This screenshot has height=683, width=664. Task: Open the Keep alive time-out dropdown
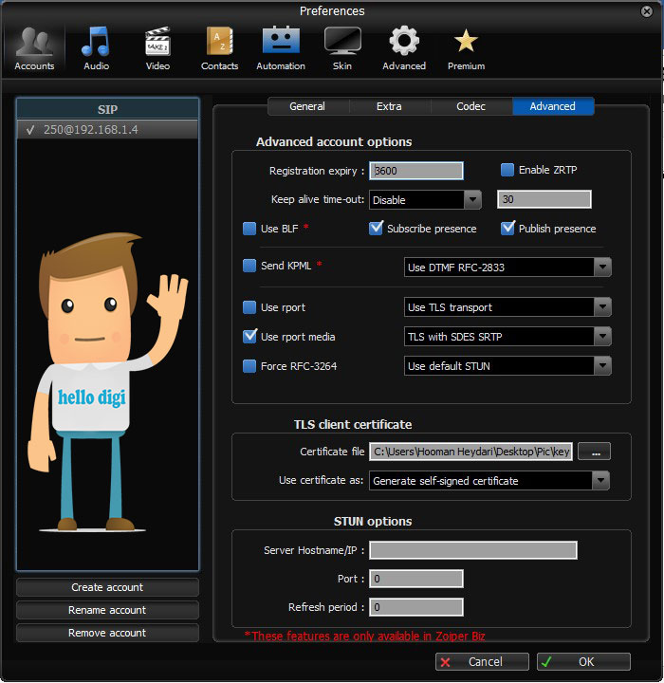click(425, 200)
